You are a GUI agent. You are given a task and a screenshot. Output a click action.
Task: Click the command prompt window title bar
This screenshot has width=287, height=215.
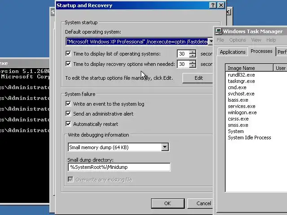coord(24,63)
